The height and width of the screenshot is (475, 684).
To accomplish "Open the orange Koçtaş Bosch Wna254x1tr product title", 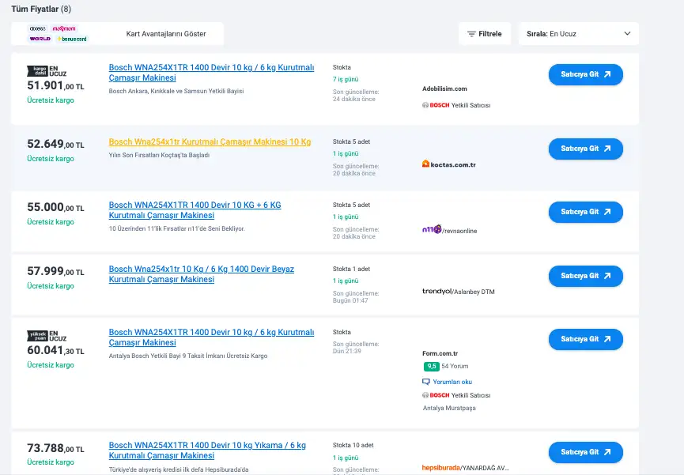I will pos(210,142).
